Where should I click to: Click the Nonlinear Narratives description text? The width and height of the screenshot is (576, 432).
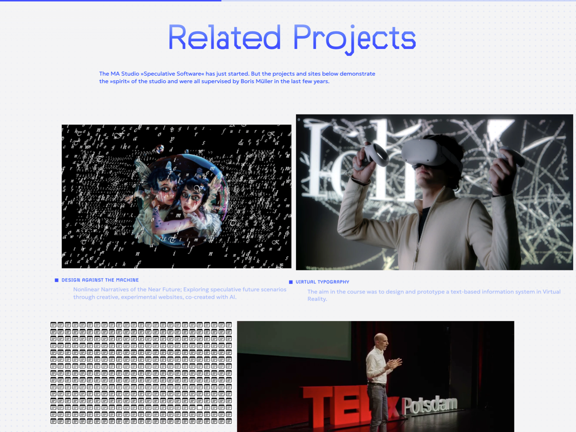pos(180,293)
